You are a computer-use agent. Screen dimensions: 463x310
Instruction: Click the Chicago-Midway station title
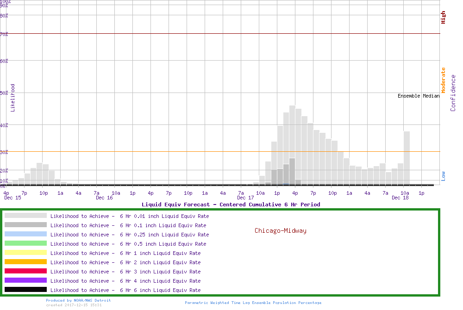280,230
